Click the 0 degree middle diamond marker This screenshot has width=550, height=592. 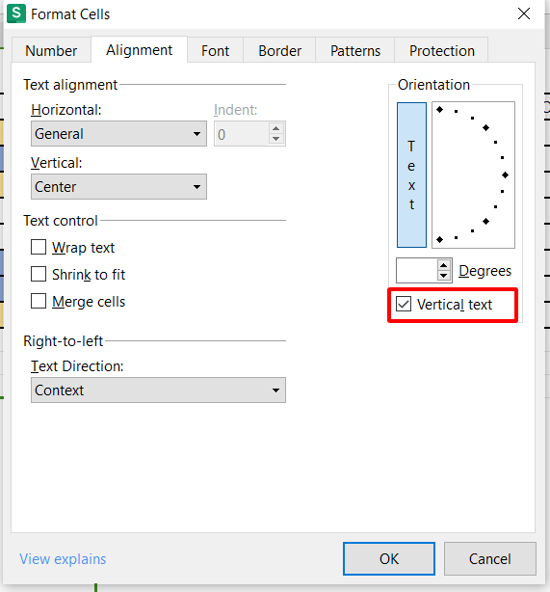coord(505,175)
